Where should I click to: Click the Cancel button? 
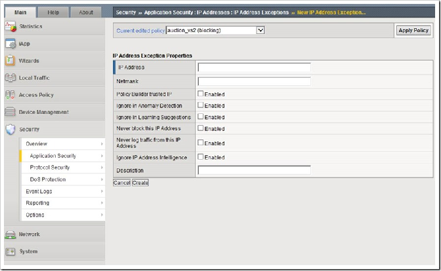pos(122,183)
